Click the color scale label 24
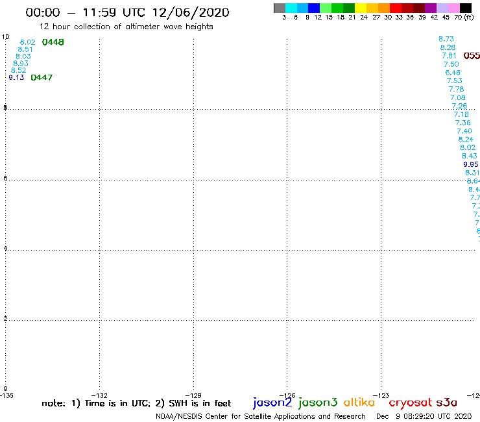480x422 pixels. (364, 18)
